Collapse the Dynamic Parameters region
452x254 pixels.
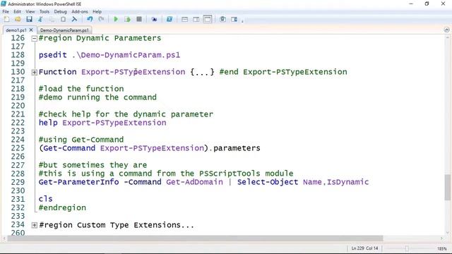35,38
